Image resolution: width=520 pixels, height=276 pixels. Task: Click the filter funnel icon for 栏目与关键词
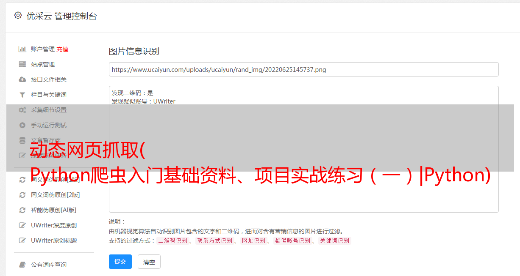pyautogui.click(x=22, y=95)
